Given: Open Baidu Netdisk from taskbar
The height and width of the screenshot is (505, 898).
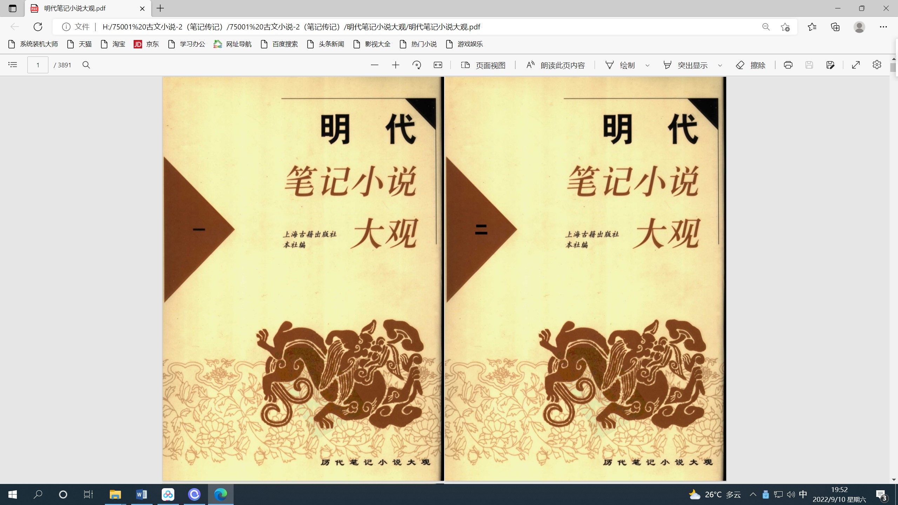Looking at the screenshot, I should tap(168, 494).
